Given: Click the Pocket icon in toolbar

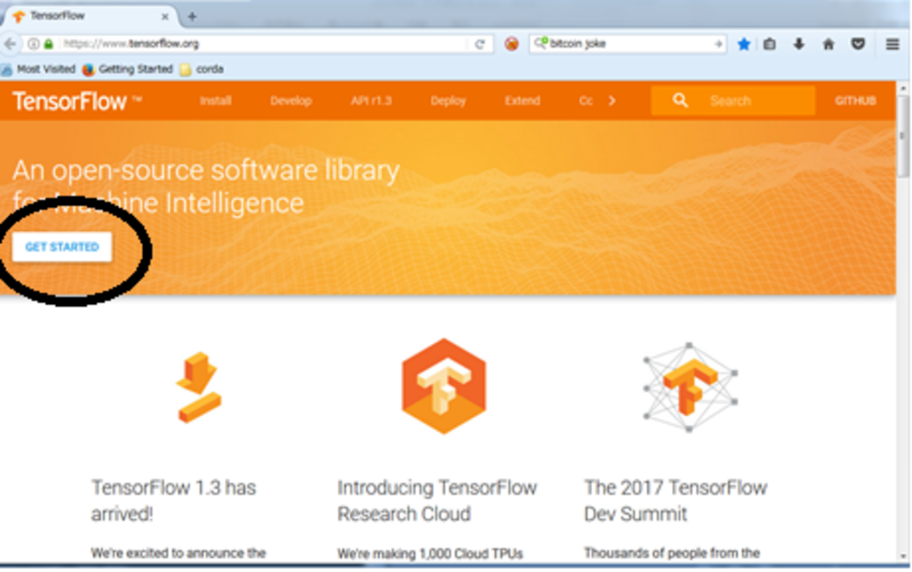Looking at the screenshot, I should pos(858,44).
